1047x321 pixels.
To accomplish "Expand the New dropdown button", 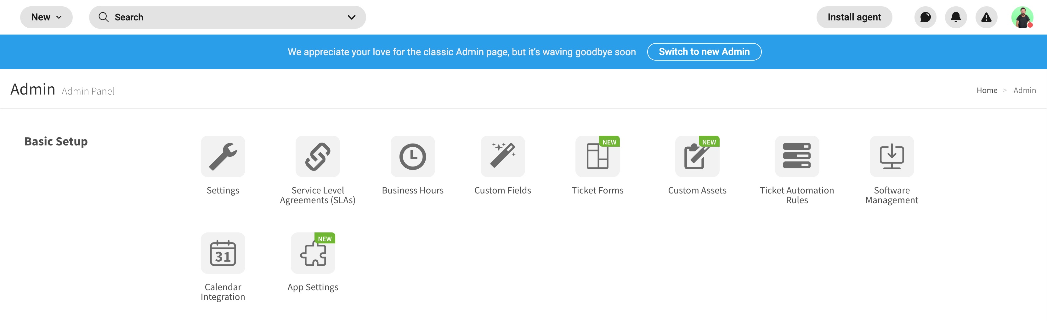I will click(46, 17).
